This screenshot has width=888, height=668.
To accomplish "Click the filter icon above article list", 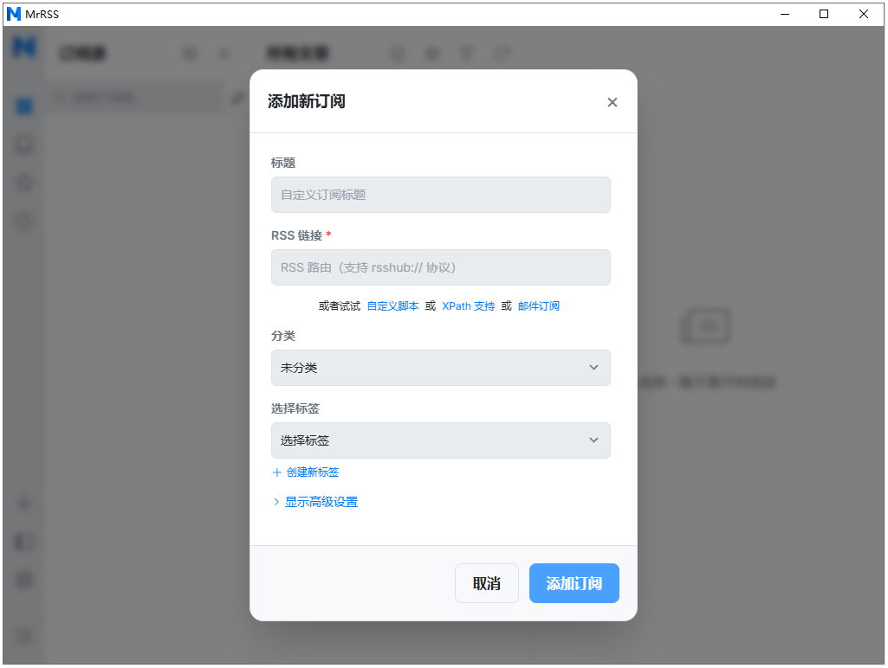I will (467, 54).
